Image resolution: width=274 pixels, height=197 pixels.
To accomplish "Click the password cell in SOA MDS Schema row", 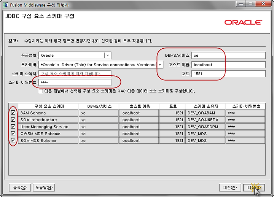I will (x=245, y=141).
